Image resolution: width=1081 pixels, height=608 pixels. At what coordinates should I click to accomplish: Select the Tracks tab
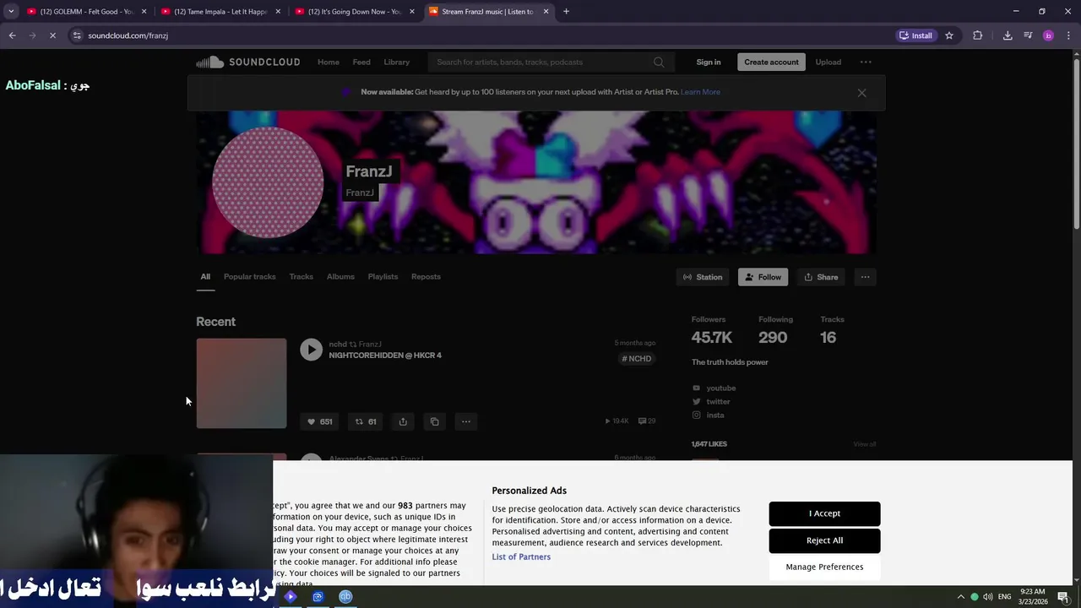[301, 277]
